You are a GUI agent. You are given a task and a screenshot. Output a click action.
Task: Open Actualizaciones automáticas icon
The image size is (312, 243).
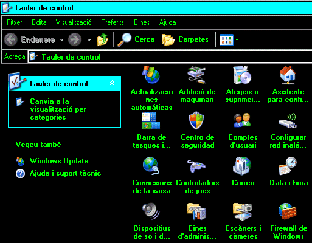pyautogui.click(x=151, y=75)
